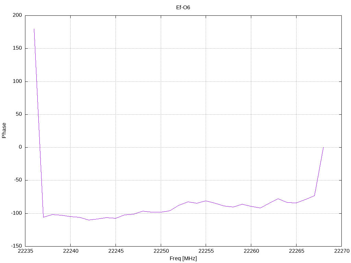Click x-axis tick label 22270

tap(342, 251)
